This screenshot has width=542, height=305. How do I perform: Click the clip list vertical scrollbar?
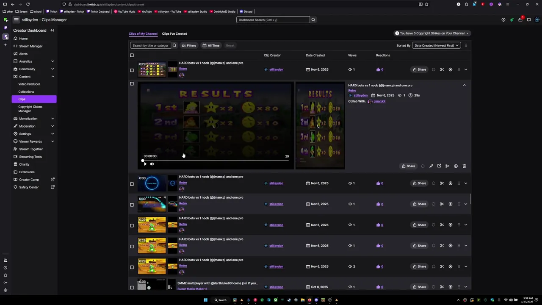point(470,199)
